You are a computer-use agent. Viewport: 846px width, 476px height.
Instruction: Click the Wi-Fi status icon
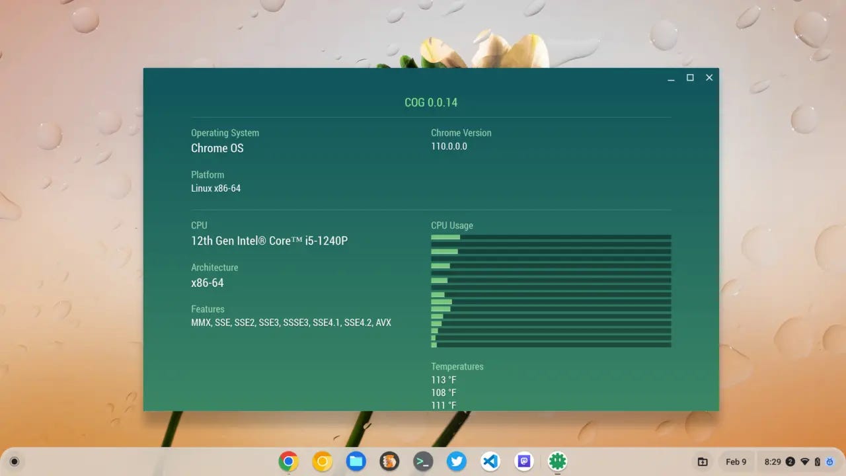coord(805,461)
